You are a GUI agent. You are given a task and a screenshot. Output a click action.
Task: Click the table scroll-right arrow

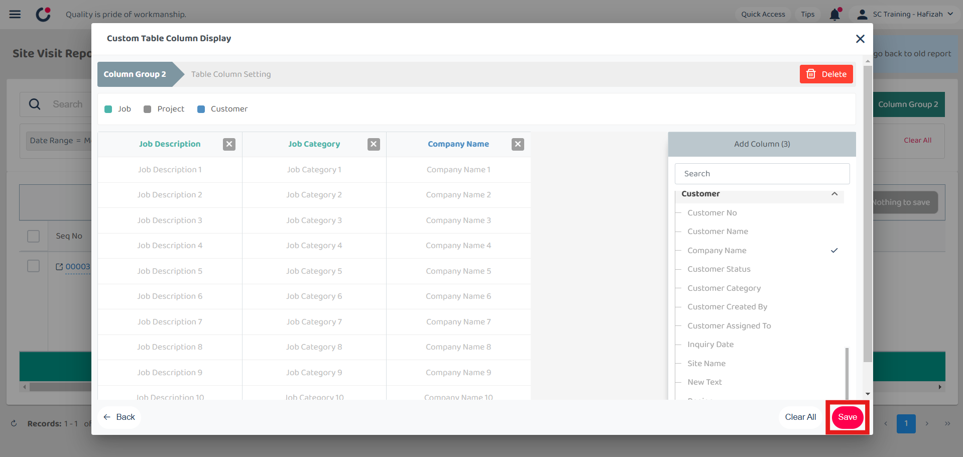click(x=940, y=387)
